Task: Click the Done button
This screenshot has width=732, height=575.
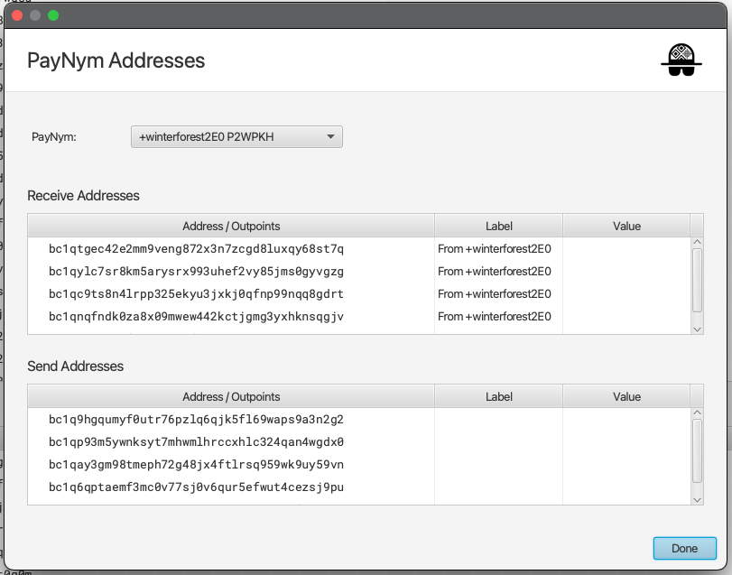Action: coord(683,548)
